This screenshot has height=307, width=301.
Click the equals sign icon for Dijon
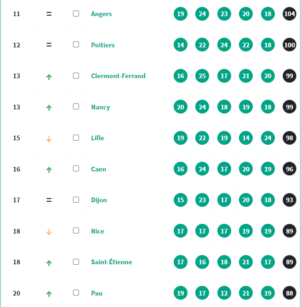point(49,200)
